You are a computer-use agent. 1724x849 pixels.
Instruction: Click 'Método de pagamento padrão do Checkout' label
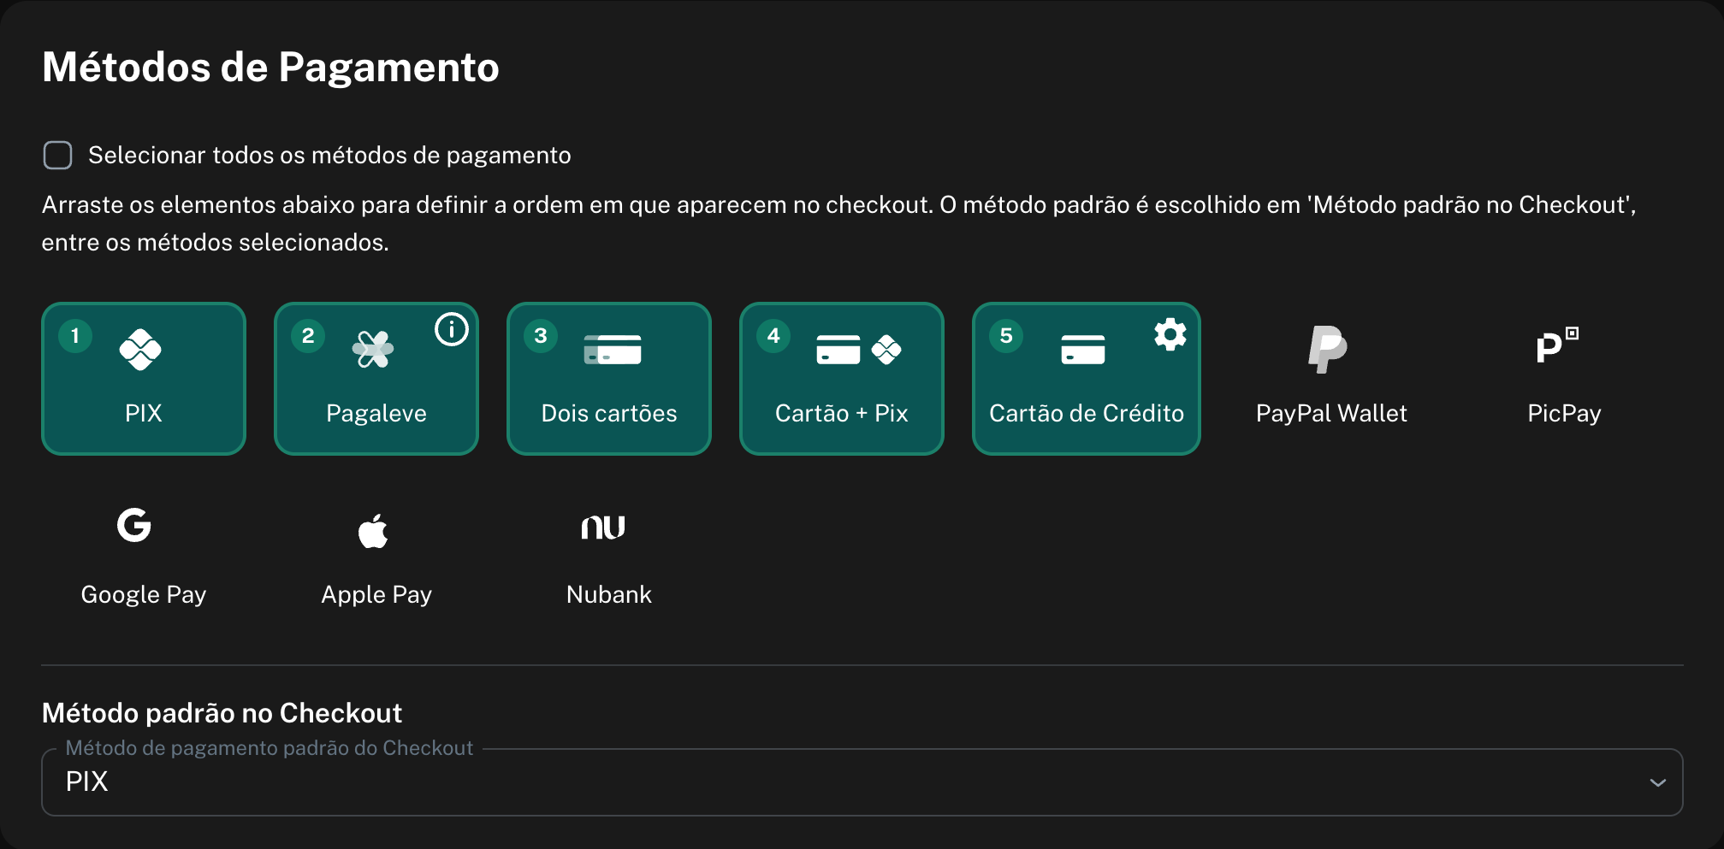(x=270, y=748)
